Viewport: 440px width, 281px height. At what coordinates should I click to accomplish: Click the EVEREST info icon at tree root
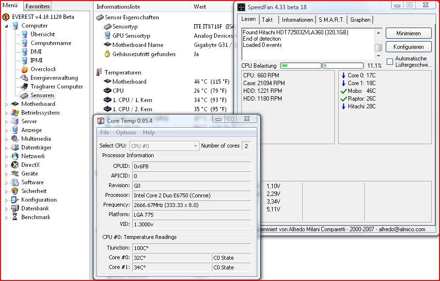coord(6,17)
